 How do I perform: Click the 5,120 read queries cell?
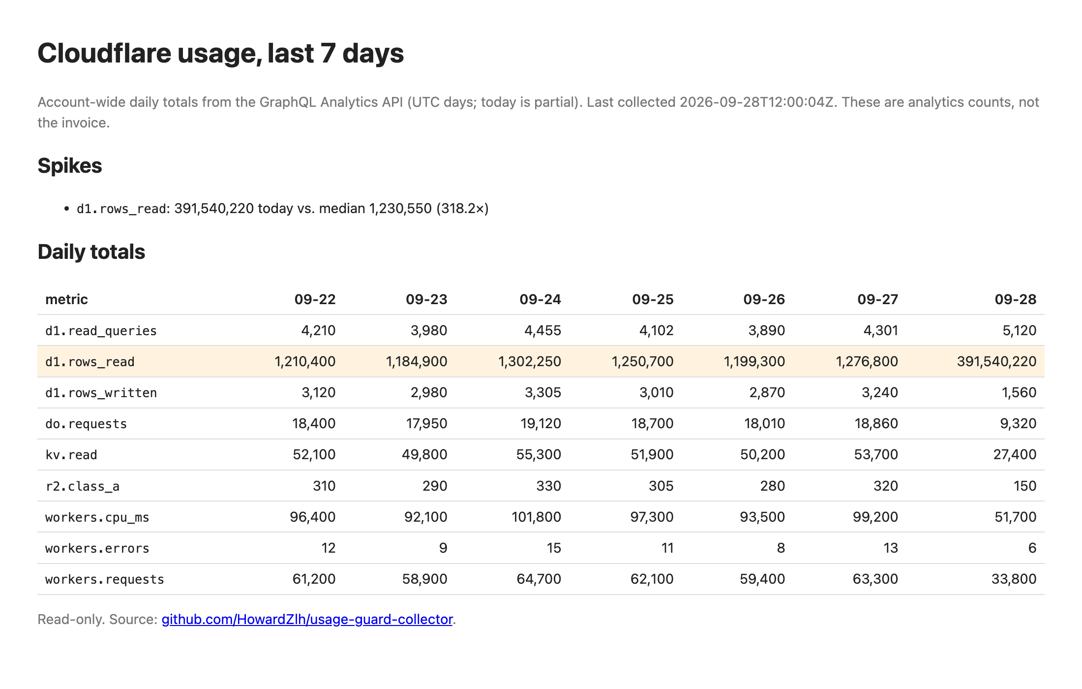click(x=1020, y=331)
